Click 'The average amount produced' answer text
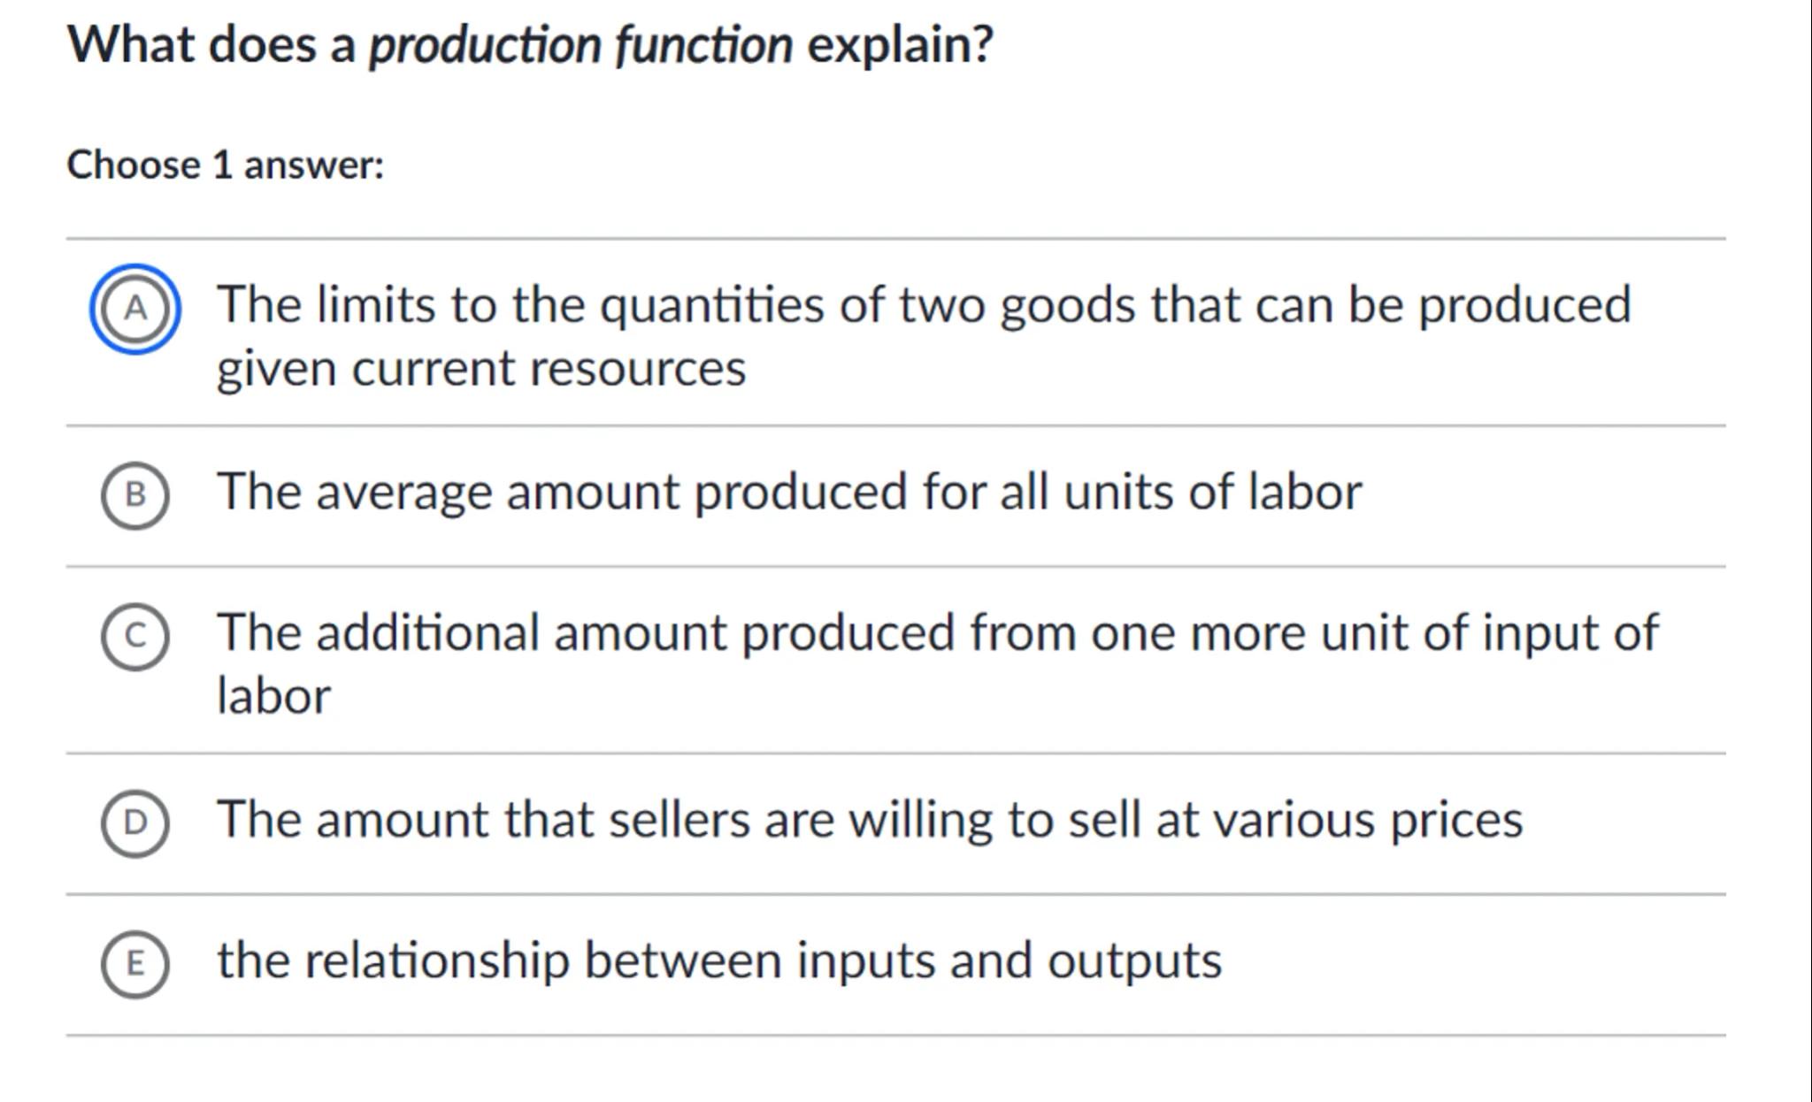The width and height of the screenshot is (1812, 1102). tap(788, 492)
